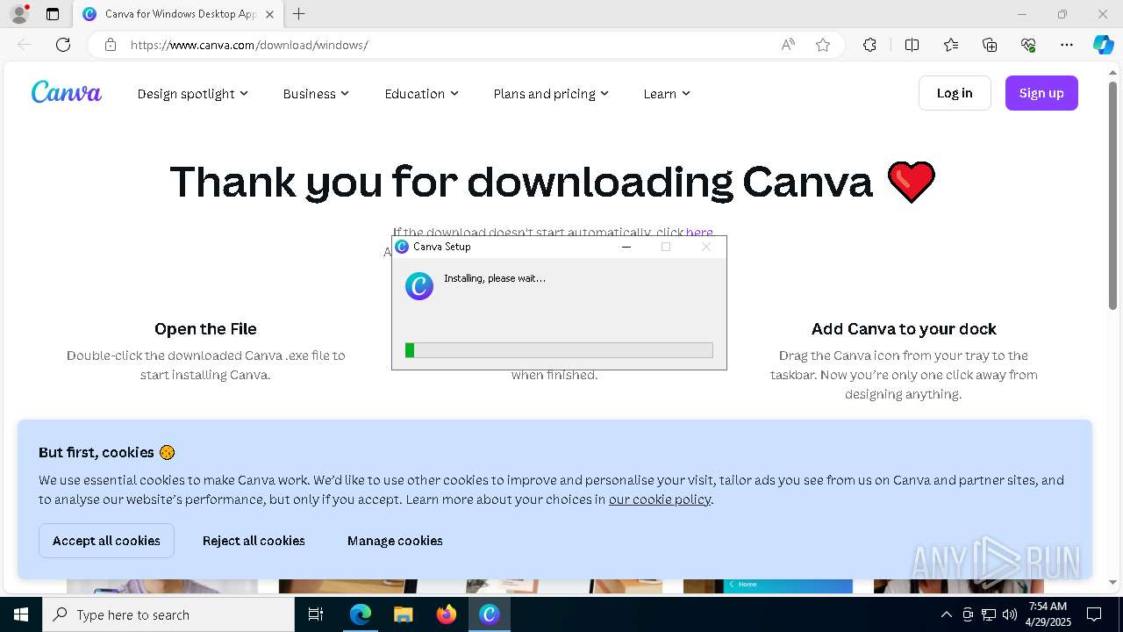The width and height of the screenshot is (1123, 632).
Task: Show hidden system tray icons
Action: (946, 614)
